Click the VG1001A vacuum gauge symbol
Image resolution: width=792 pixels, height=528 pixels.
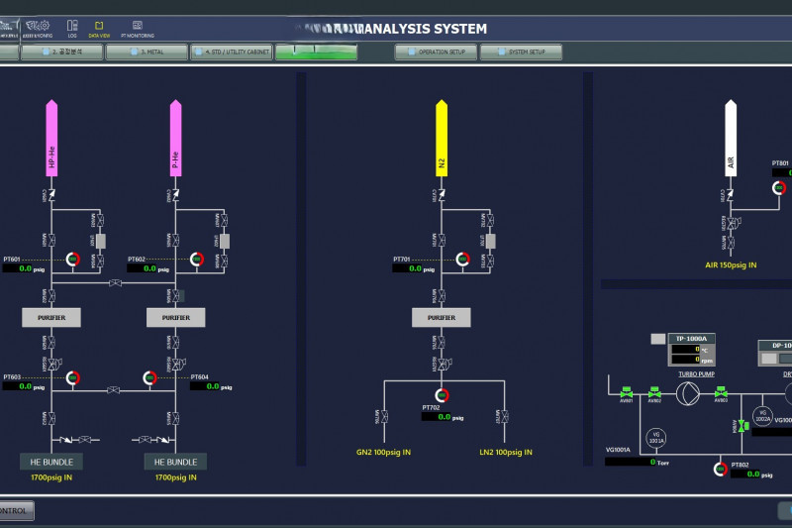click(654, 436)
